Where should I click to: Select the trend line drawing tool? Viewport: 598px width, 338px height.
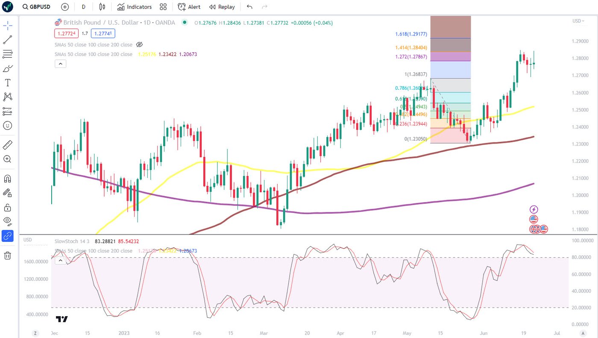[8, 40]
